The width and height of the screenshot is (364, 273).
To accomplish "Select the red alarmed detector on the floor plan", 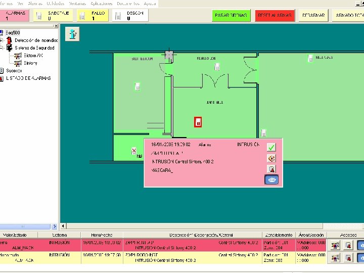I will coord(198,122).
